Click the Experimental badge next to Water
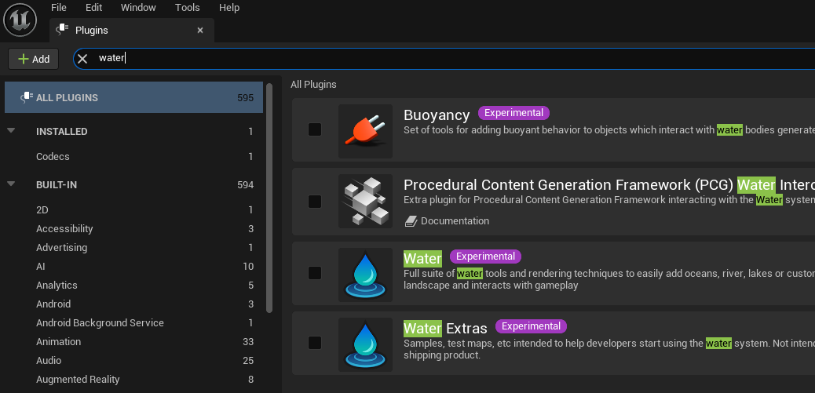 pyautogui.click(x=485, y=257)
